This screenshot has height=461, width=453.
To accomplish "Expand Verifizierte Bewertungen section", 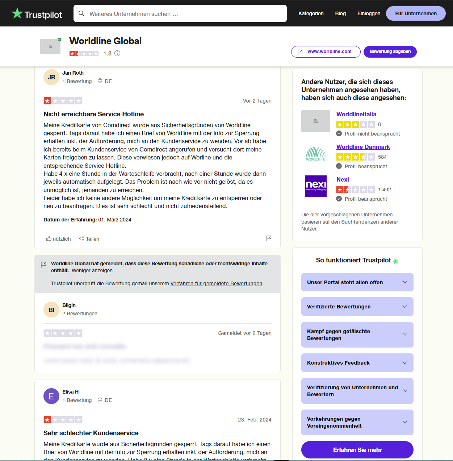I will pyautogui.click(x=357, y=307).
